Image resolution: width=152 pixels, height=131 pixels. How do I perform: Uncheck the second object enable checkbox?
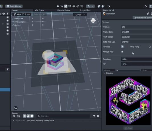8,21
